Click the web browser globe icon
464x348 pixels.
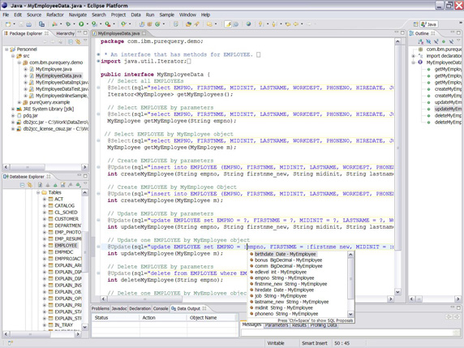(x=248, y=24)
